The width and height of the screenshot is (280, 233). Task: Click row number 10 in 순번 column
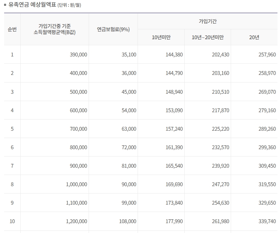pyautogui.click(x=12, y=221)
